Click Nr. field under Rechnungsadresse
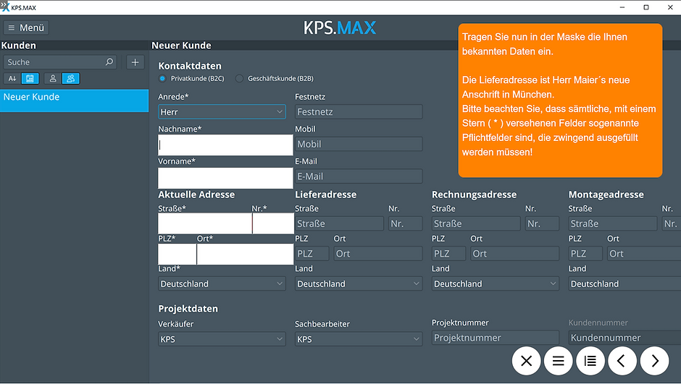The width and height of the screenshot is (681, 384). tap(542, 223)
